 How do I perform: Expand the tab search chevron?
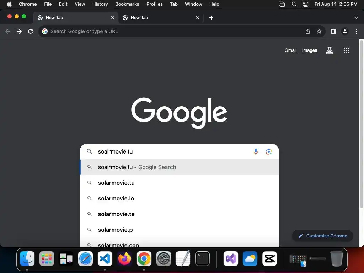pyautogui.click(x=356, y=18)
